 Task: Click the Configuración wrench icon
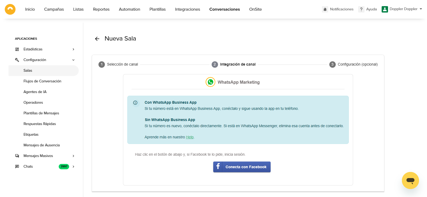click(17, 60)
